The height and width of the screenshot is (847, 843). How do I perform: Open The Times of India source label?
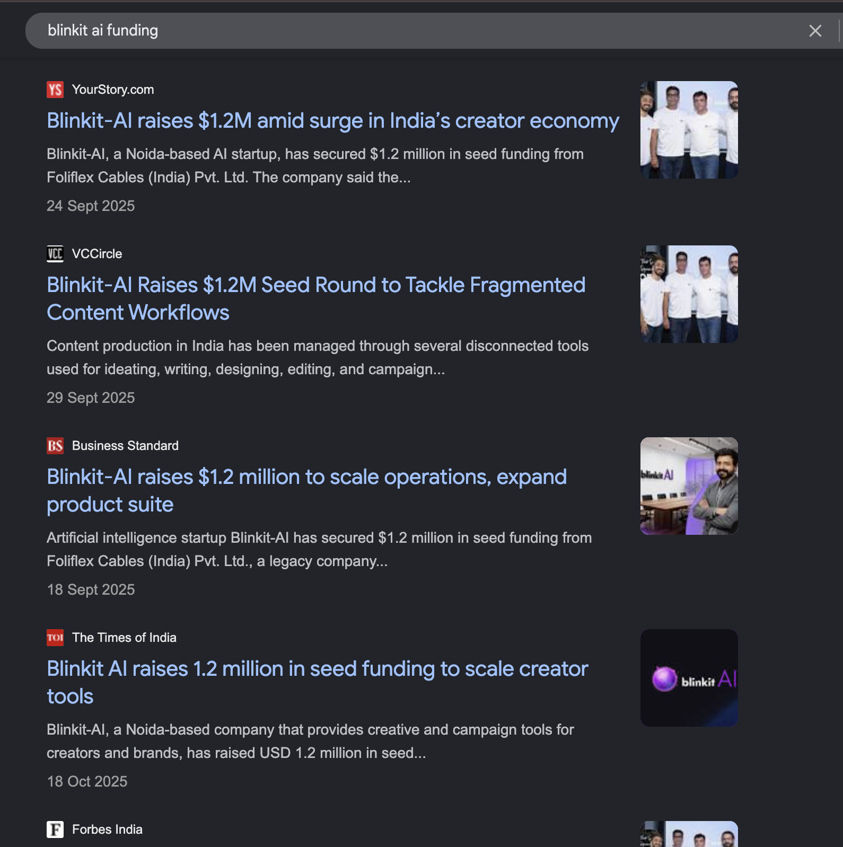coord(124,638)
